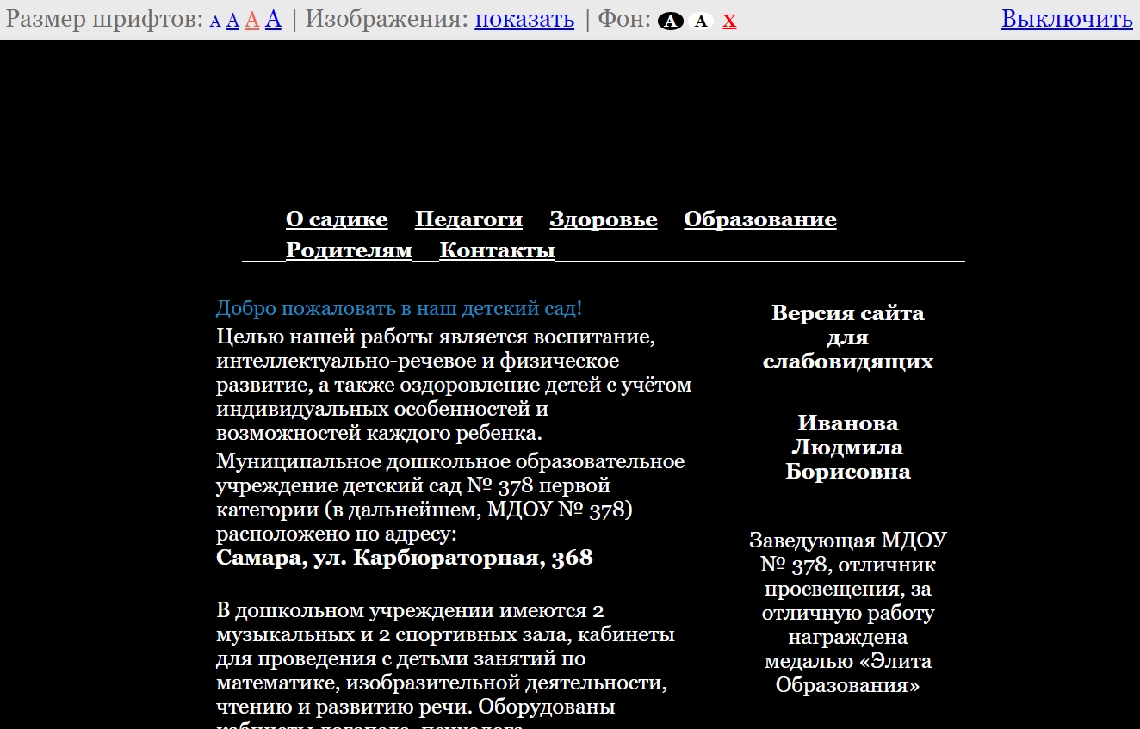The width and height of the screenshot is (1140, 729).
Task: Select the smallest font size A
Action: click(x=215, y=22)
